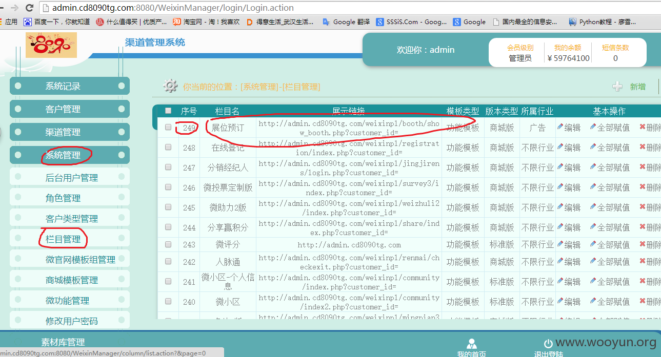Check the checkbox for row 245 微助力2版

168,207
